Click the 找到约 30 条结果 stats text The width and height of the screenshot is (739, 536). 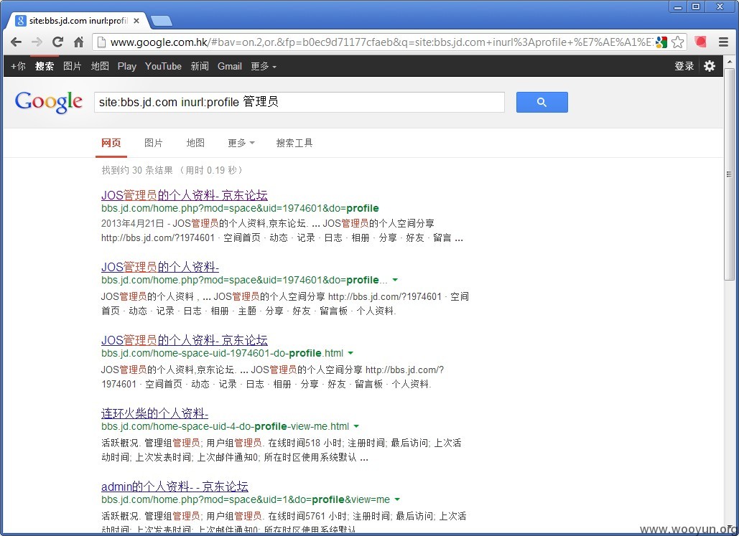[x=136, y=170]
